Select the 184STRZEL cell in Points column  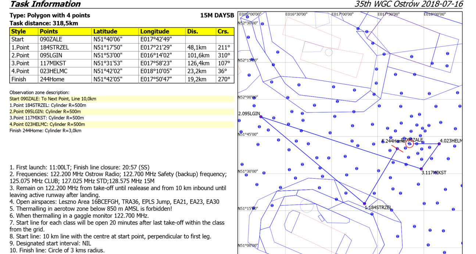click(54, 47)
